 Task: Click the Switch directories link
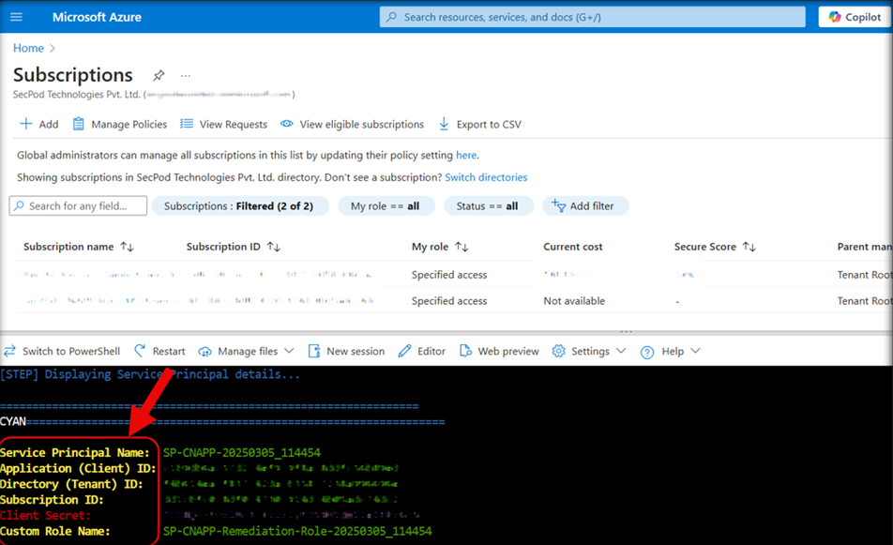pyautogui.click(x=486, y=177)
